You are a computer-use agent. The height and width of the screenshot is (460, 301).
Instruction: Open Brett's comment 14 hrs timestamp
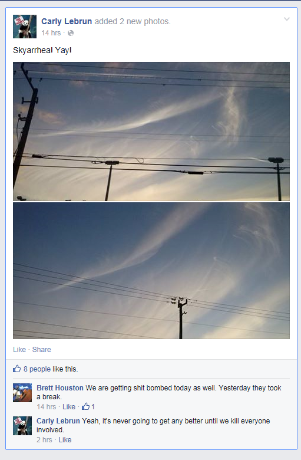click(47, 406)
